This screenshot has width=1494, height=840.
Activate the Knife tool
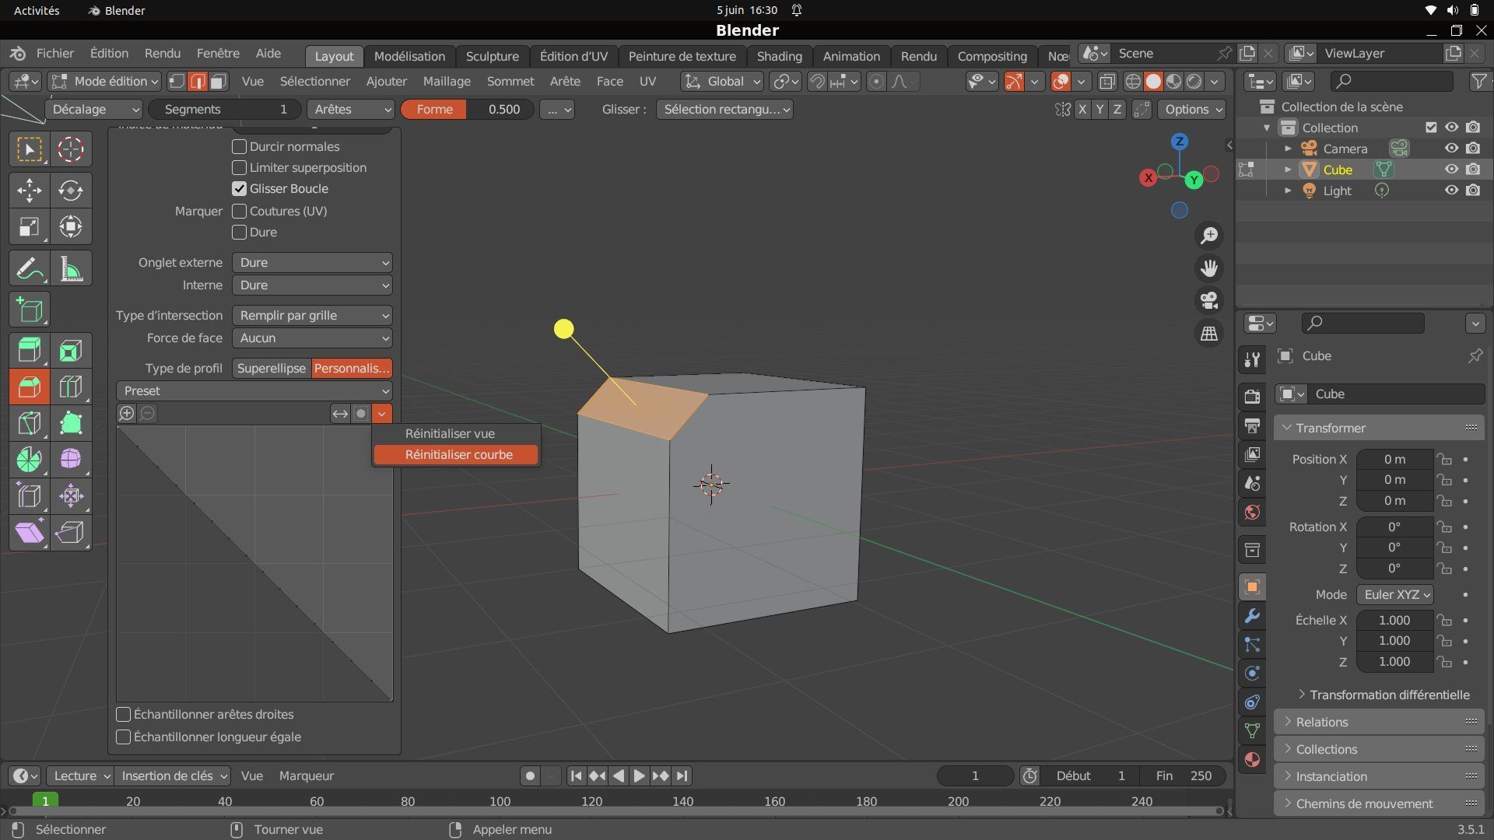coord(29,423)
